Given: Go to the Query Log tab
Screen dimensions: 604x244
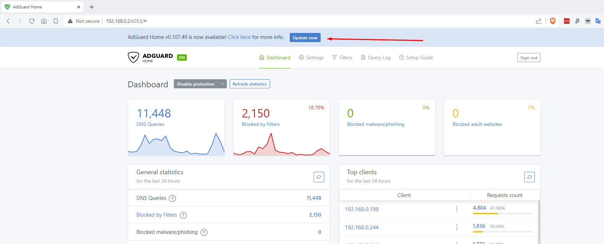Looking at the screenshot, I should pyautogui.click(x=376, y=57).
